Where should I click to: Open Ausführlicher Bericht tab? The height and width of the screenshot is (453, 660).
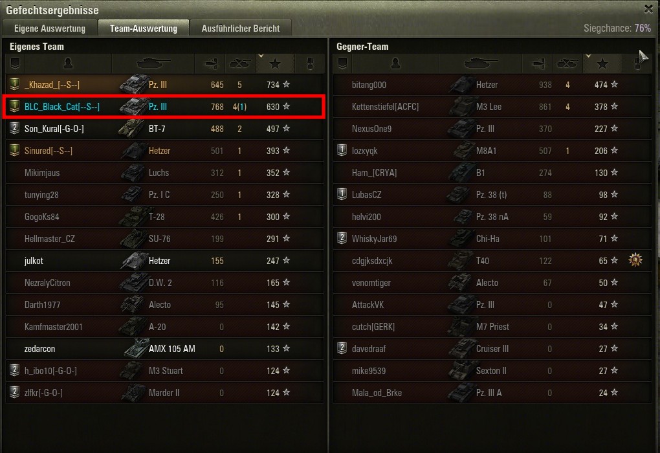(240, 28)
